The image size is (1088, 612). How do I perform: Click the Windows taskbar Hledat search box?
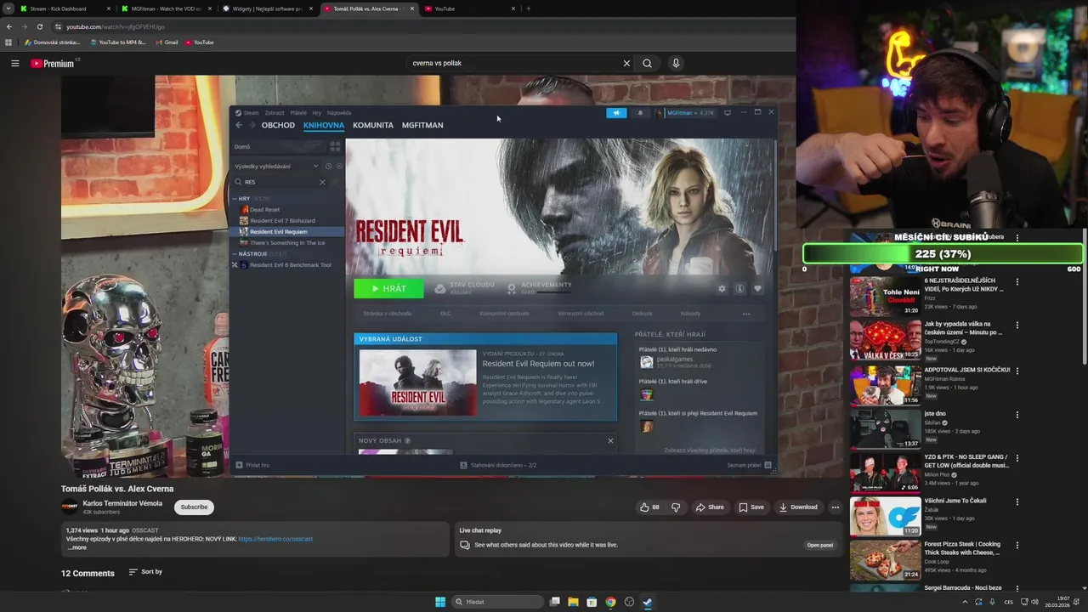pos(496,602)
